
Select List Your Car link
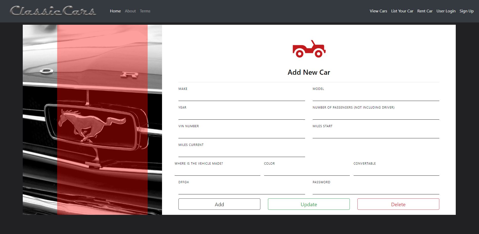tap(402, 11)
